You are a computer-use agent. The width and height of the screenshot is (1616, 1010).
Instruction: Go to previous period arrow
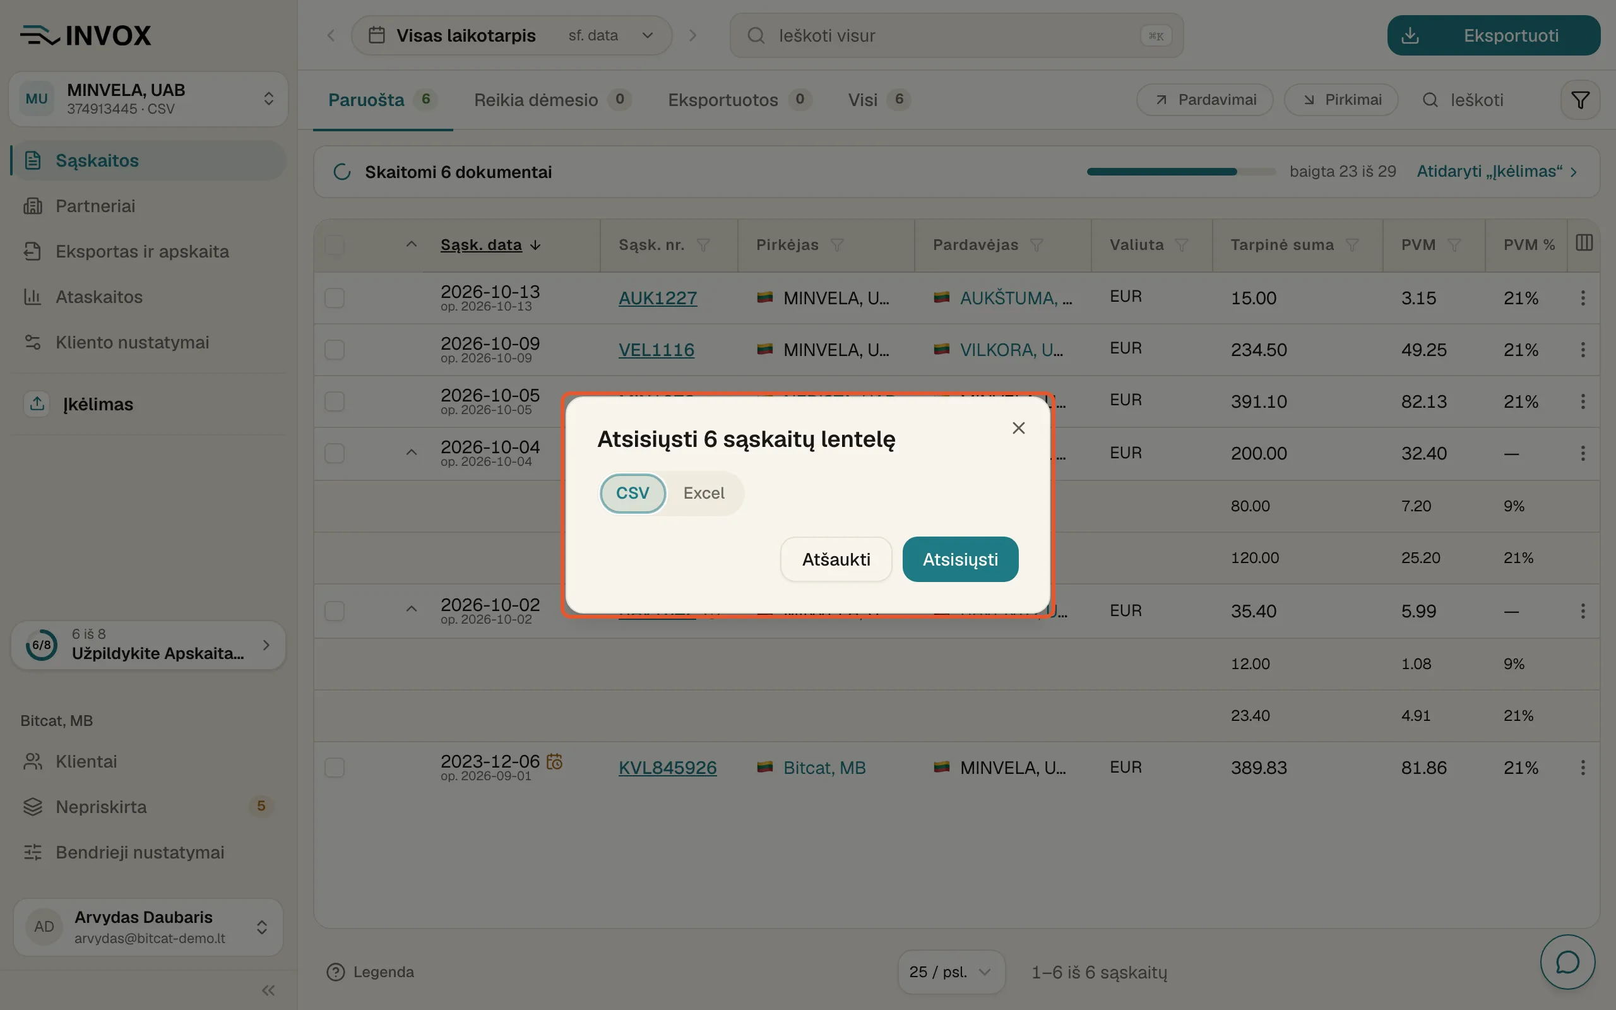(331, 35)
